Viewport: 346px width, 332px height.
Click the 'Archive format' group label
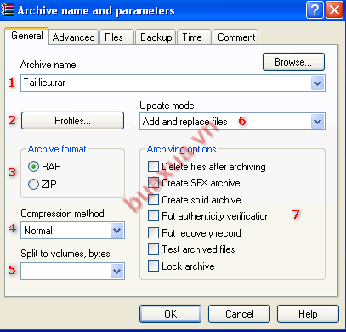pos(57,149)
